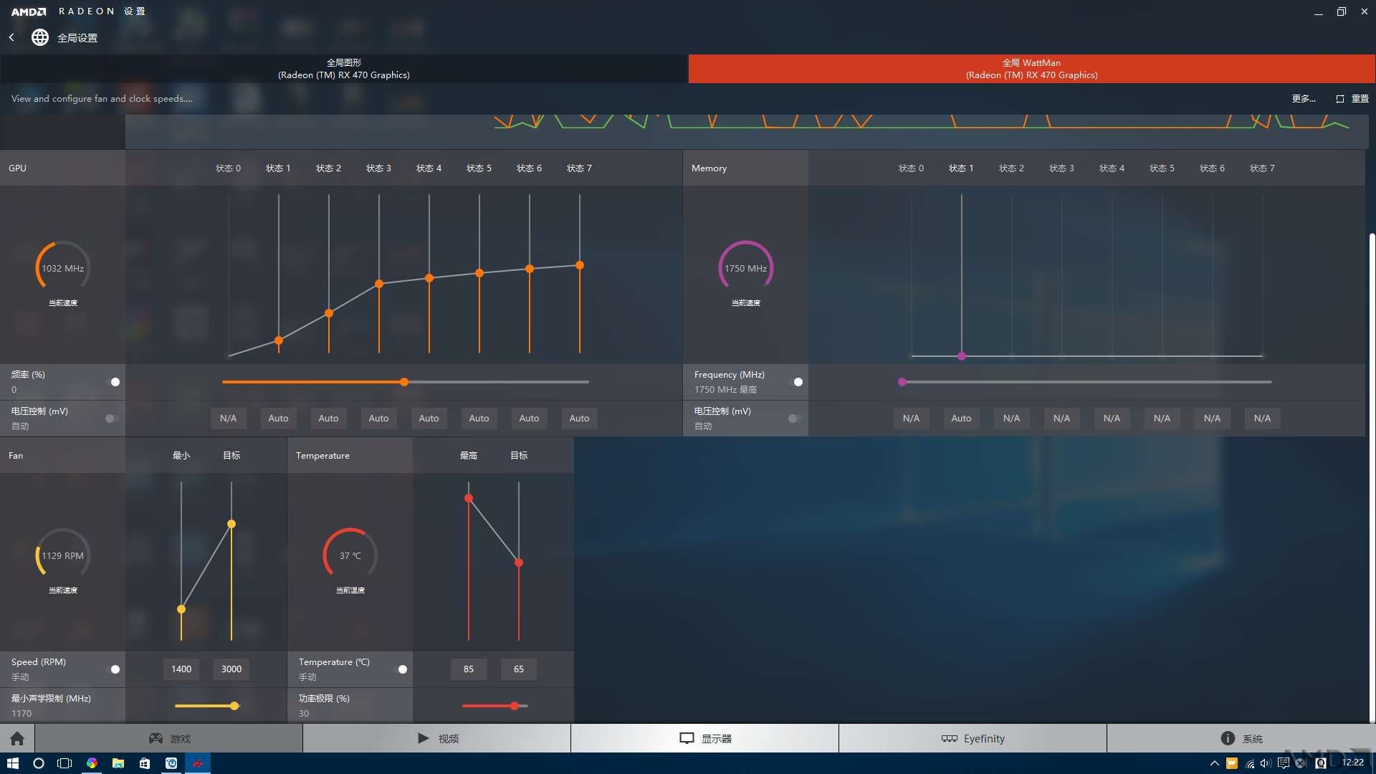Screen dimensions: 1376x774
Task: Click the 更多... more button
Action: [1304, 99]
